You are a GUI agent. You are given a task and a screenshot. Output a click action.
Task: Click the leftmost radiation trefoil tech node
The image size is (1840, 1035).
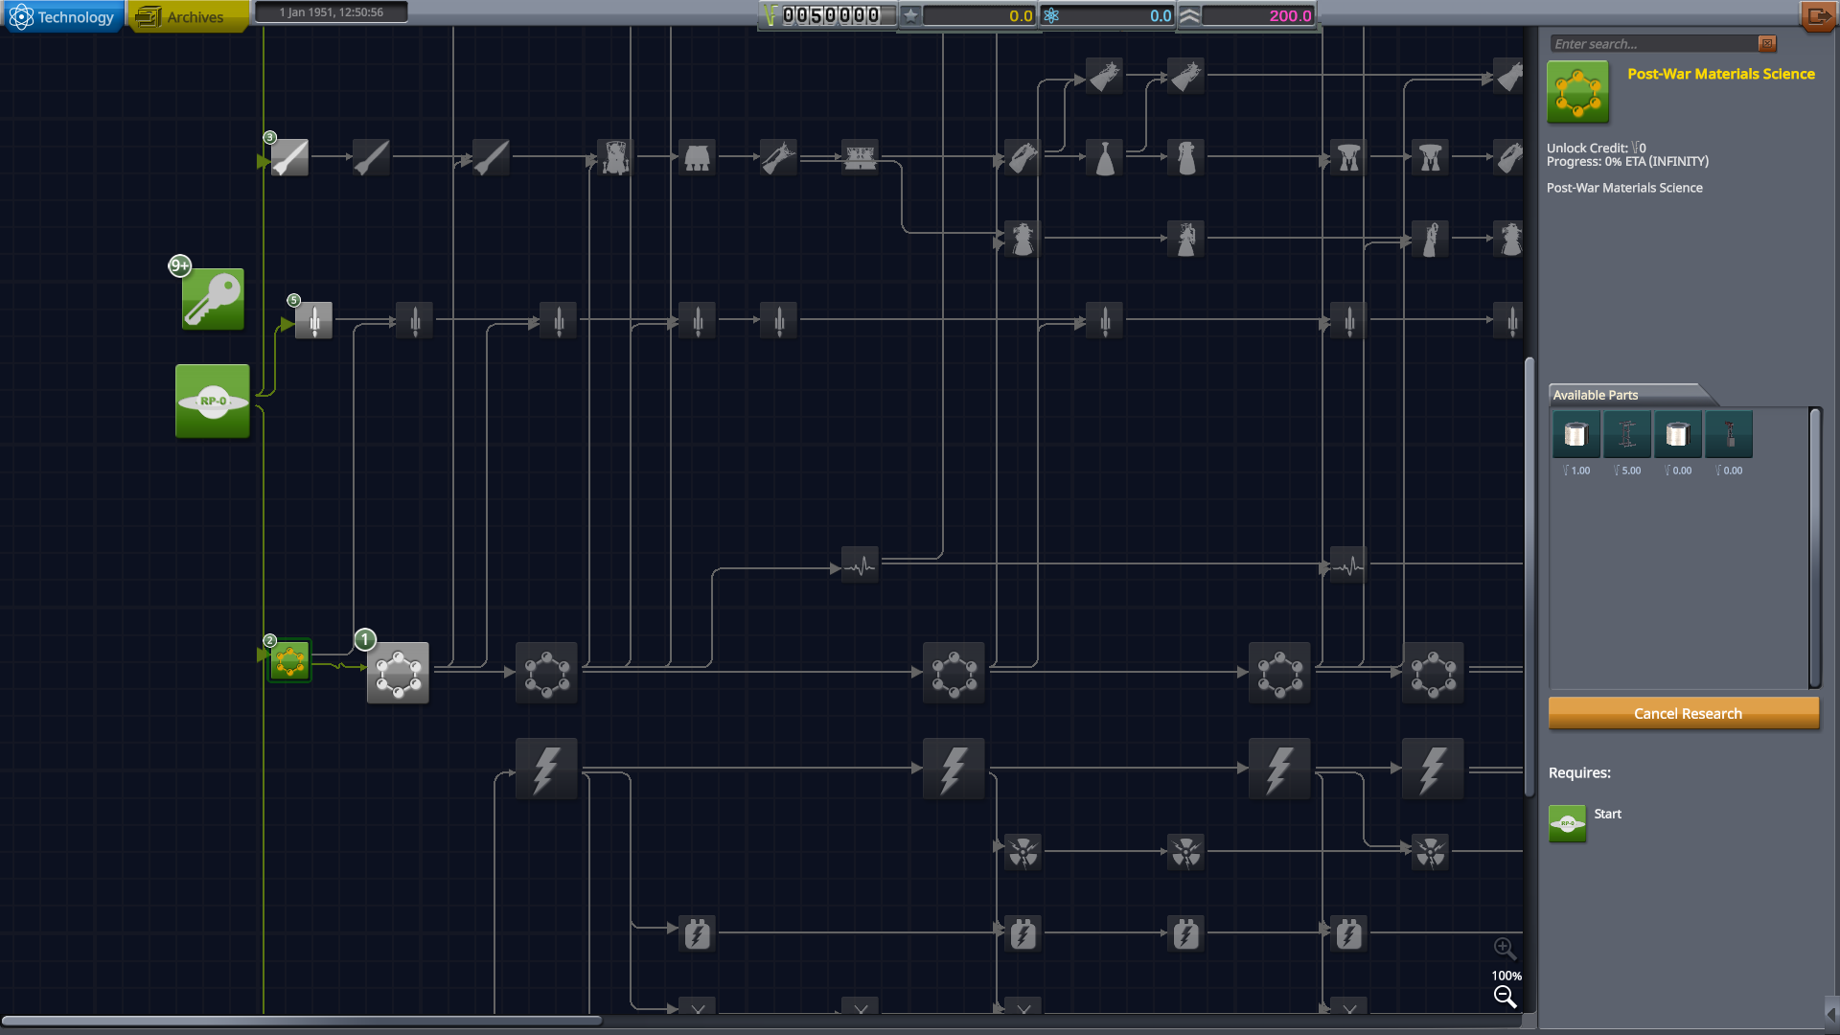(1023, 851)
